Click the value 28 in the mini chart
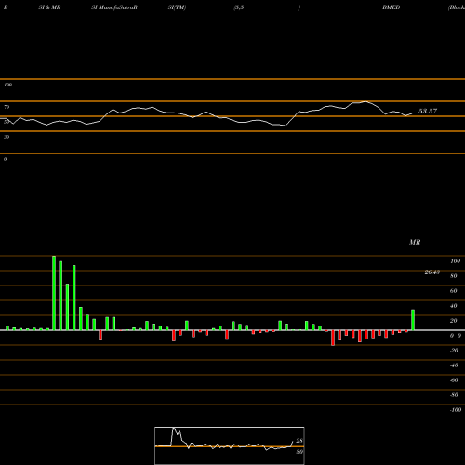Screen dimensions: 465x465 click(299, 441)
